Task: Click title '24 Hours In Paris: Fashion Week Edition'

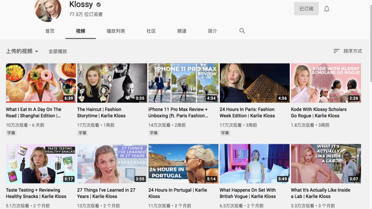Action: (x=247, y=112)
